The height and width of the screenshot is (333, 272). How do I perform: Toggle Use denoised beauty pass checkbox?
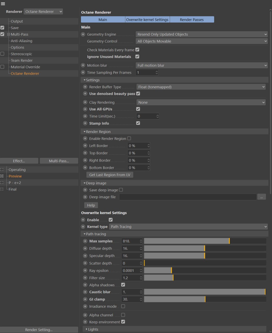(x=138, y=94)
